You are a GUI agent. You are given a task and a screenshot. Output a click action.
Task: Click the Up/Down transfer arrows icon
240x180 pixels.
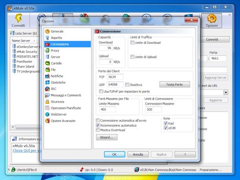(x=82, y=170)
